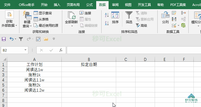Image resolution: width=201 pixels, height=107 pixels.
Task: Open the 视图 view tab
Action: tap(128, 5)
